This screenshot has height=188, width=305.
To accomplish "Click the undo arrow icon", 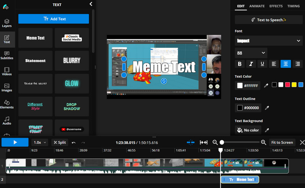I will (74, 142).
